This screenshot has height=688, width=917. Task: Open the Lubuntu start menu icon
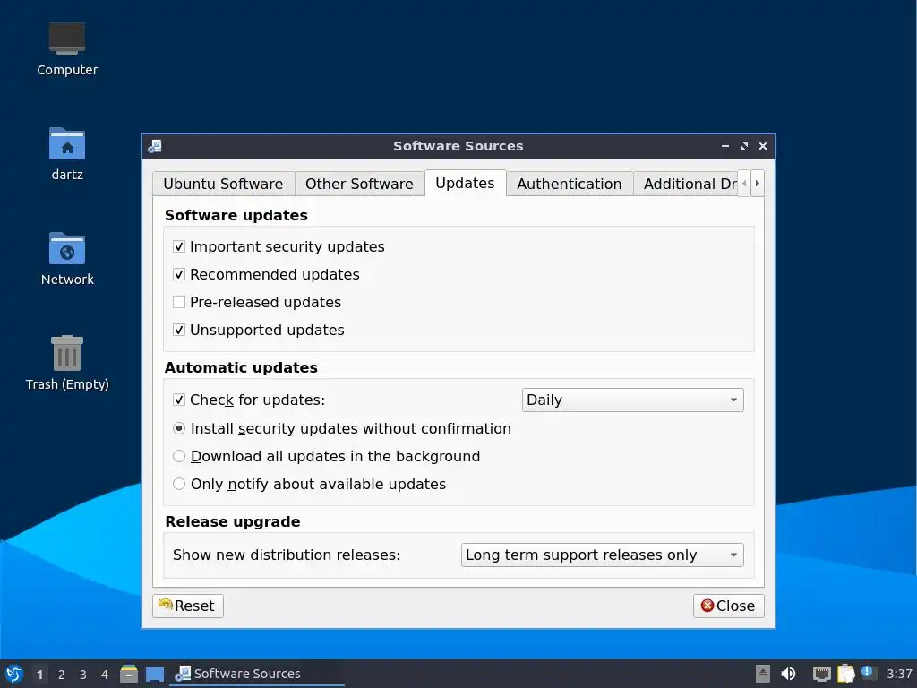(14, 674)
